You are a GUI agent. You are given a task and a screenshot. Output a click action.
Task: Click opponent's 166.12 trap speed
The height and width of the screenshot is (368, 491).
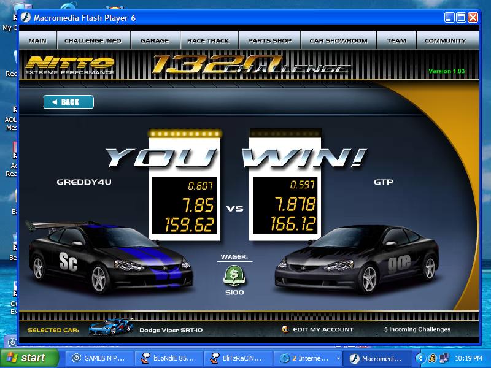coord(293,223)
